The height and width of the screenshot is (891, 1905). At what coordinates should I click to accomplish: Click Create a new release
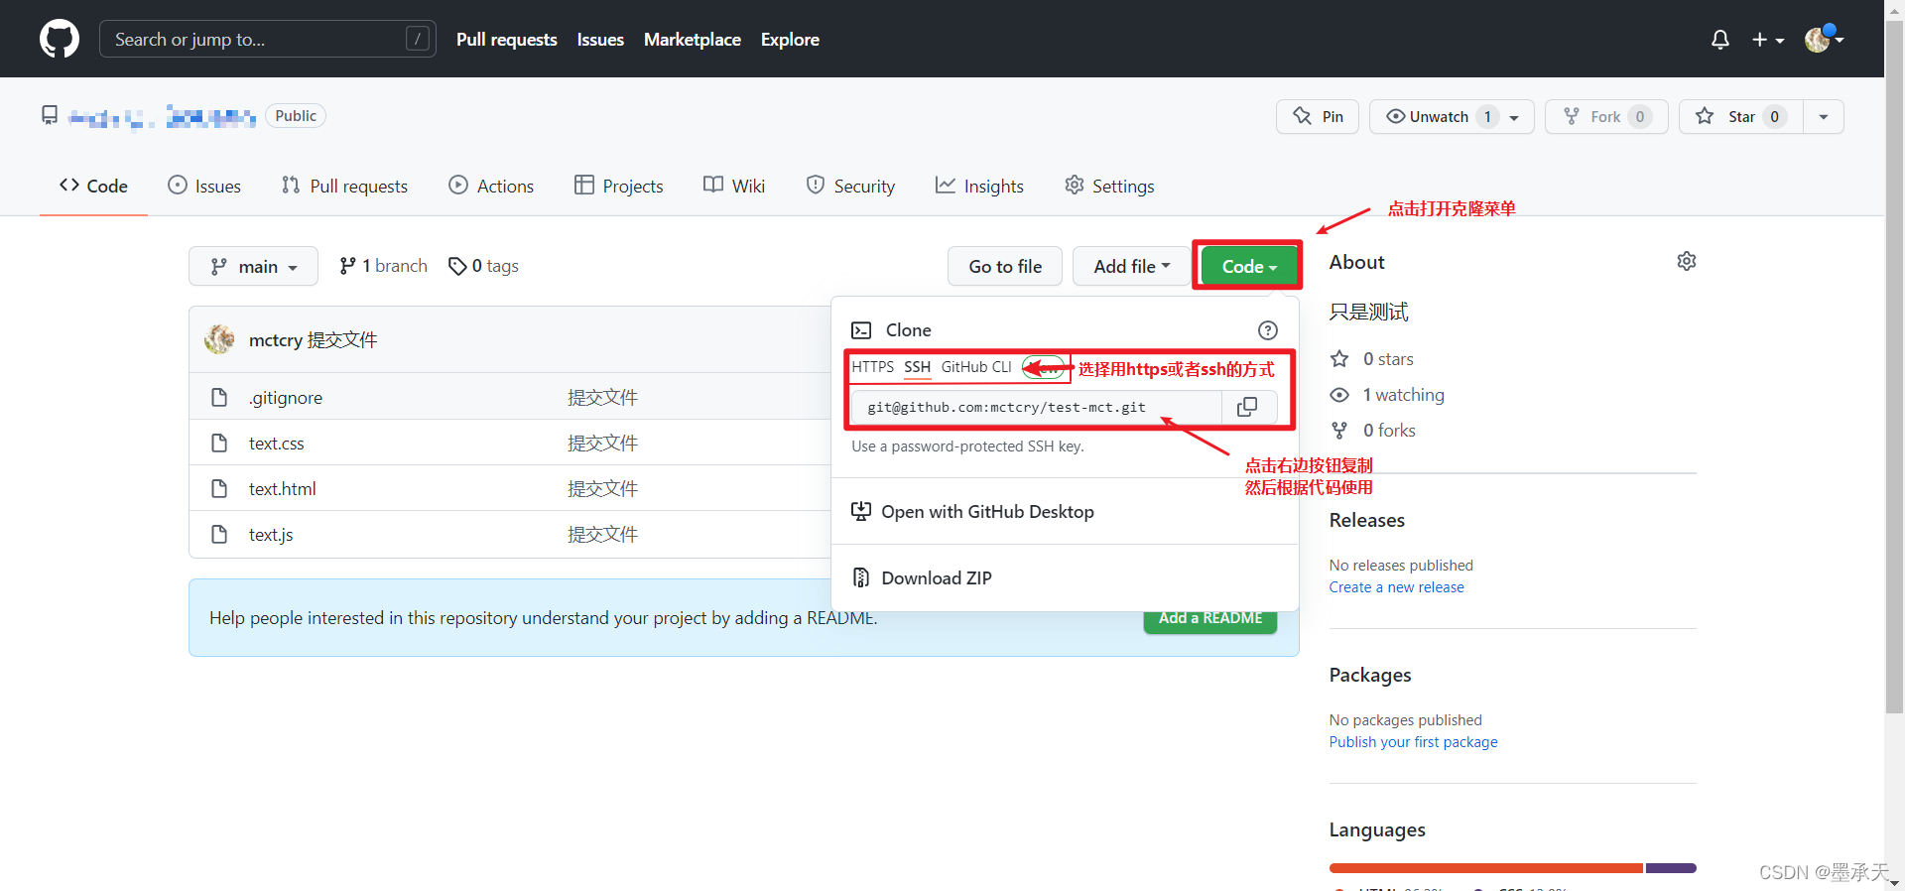[1397, 587]
